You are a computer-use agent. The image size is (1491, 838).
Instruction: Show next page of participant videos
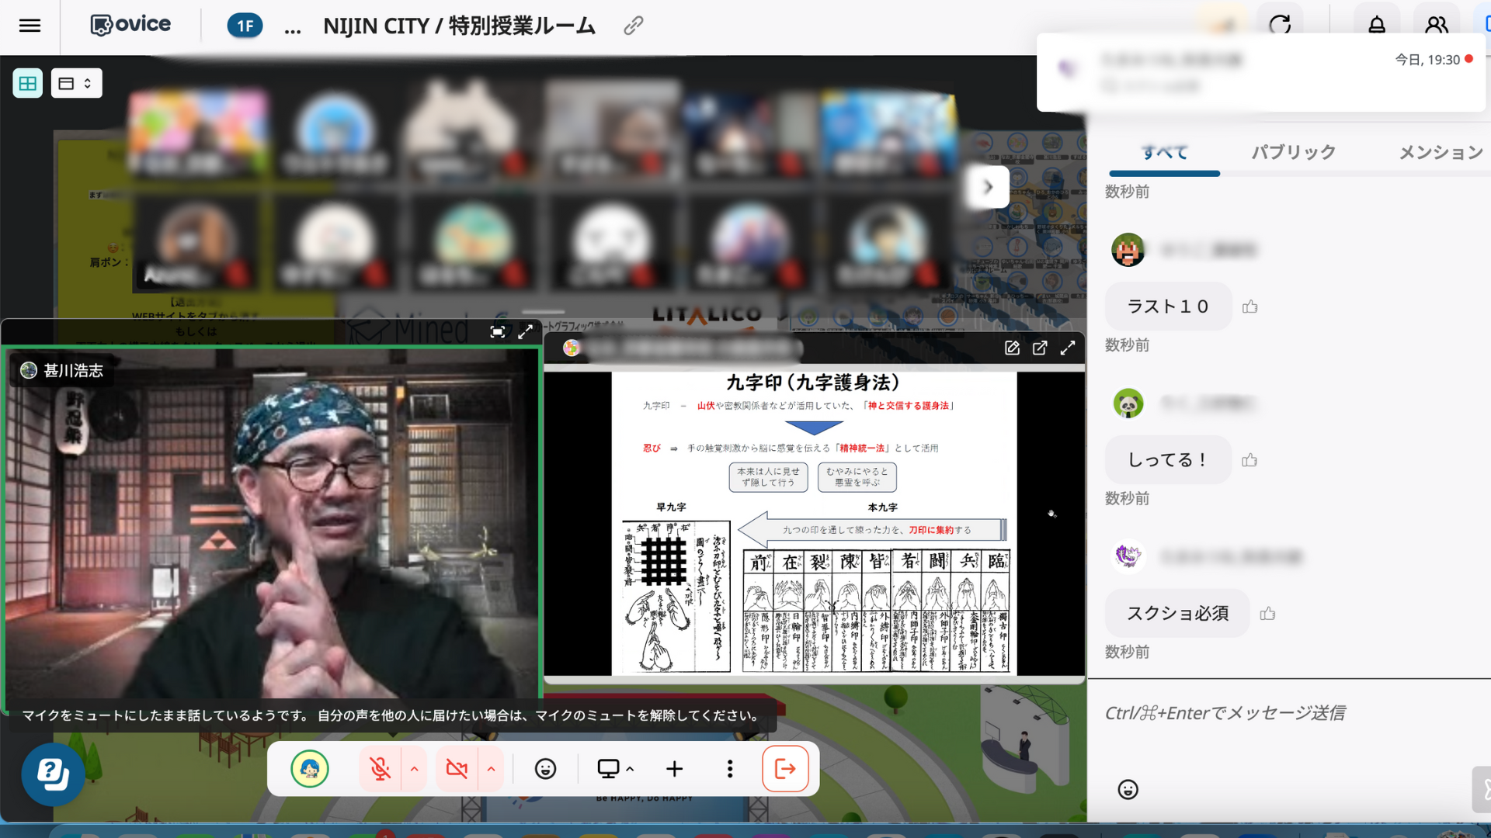point(988,187)
